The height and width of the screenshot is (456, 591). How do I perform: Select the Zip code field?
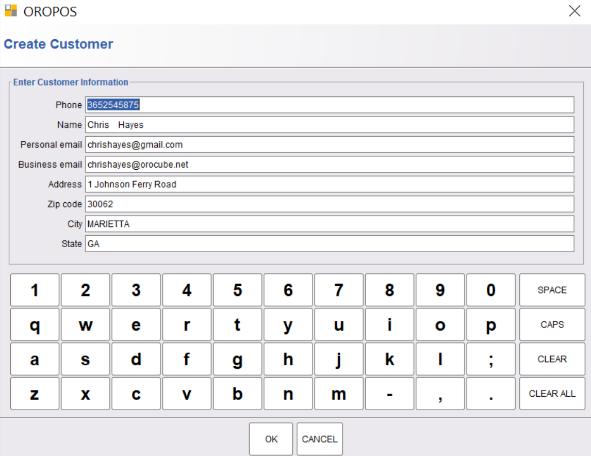tap(330, 204)
